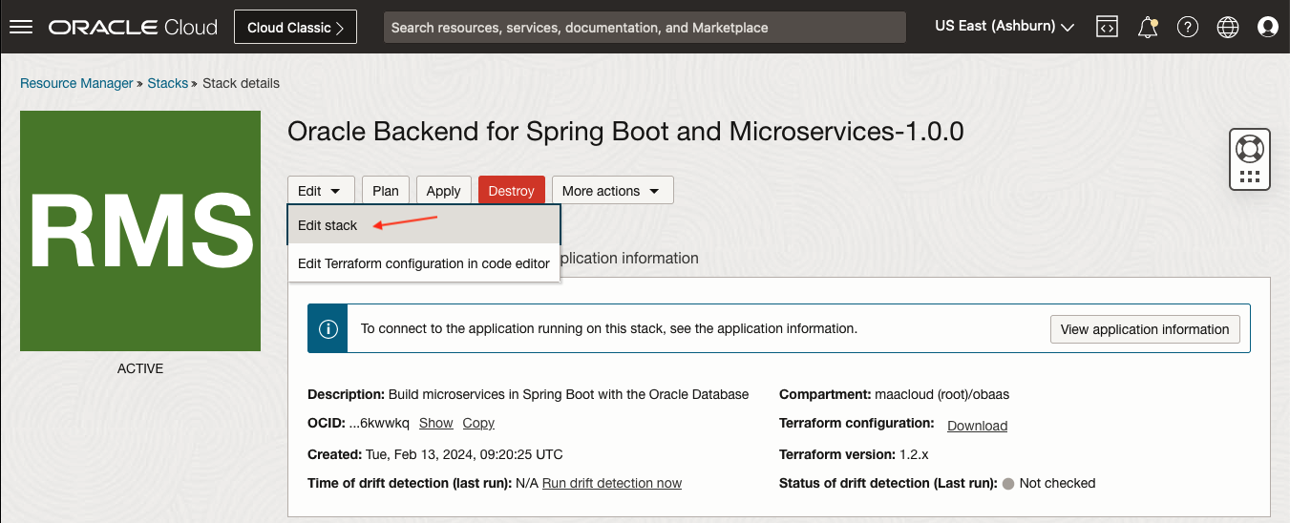The image size is (1290, 523).
Task: Expand the US East (Ashburn) region selector
Action: tap(1004, 27)
